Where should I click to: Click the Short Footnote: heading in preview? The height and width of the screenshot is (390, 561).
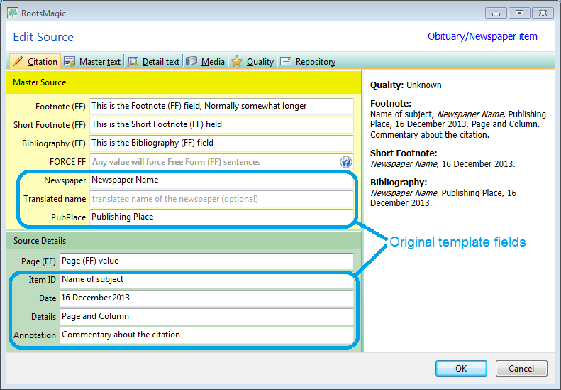[404, 153]
